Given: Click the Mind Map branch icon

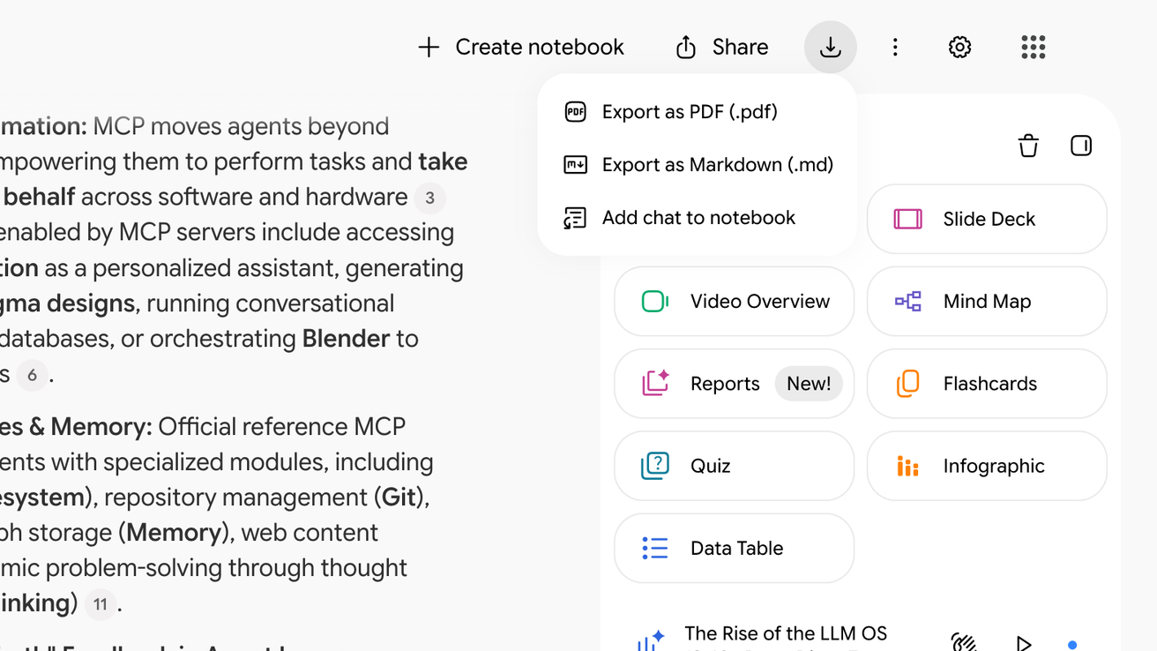Looking at the screenshot, I should 907,302.
